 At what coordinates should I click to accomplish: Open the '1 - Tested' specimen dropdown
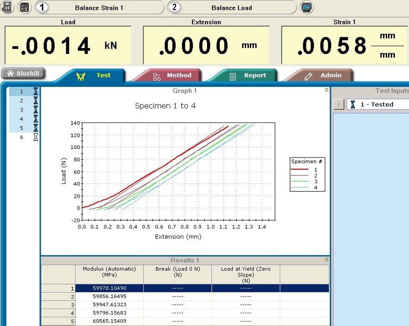click(378, 104)
